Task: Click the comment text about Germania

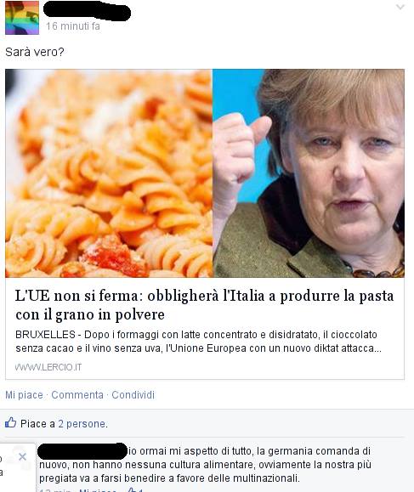Action: click(205, 465)
